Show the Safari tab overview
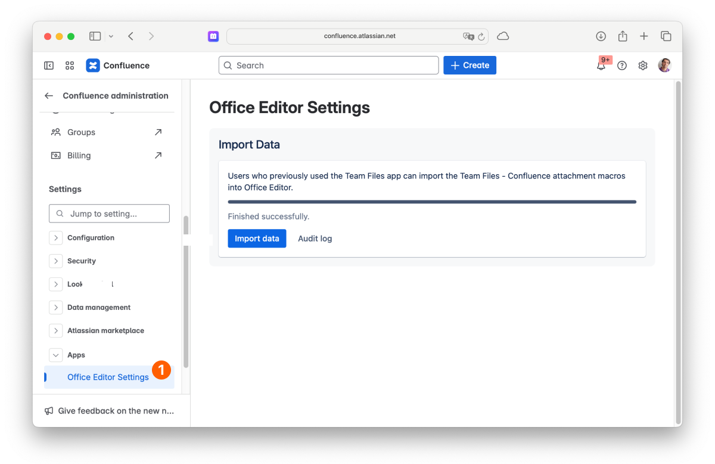Viewport: 715px width, 464px height. tap(666, 36)
